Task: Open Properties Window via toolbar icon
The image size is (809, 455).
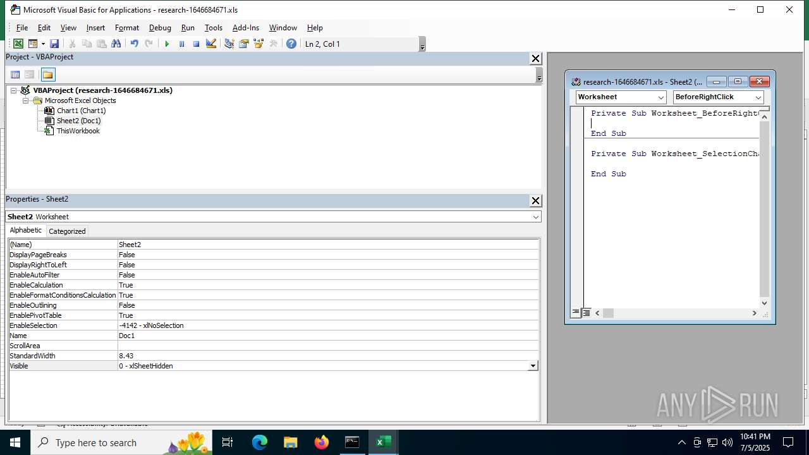Action: [243, 44]
